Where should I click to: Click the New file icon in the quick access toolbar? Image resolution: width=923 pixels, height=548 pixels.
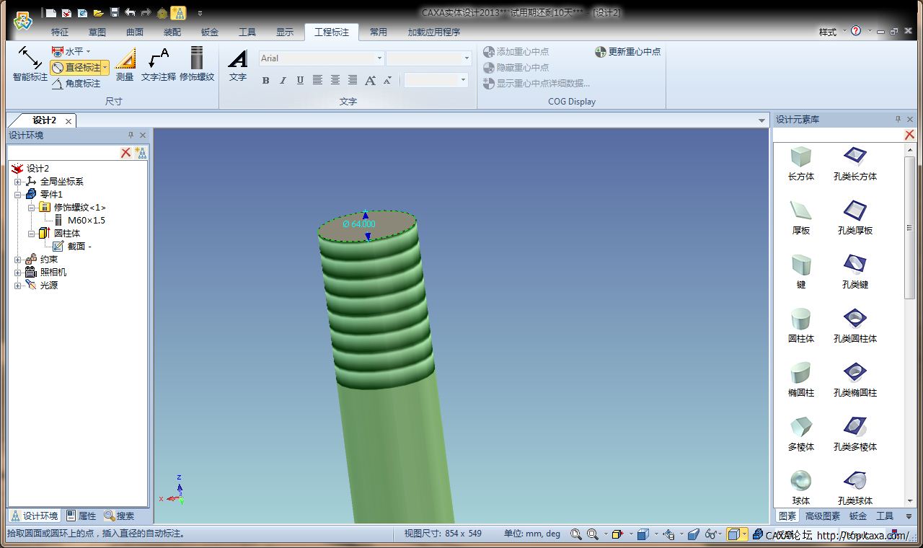pos(50,12)
